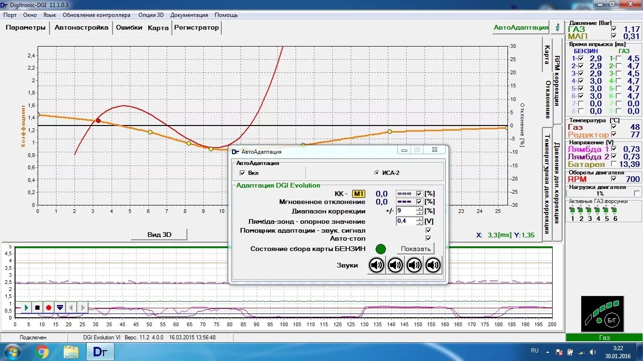Image resolution: width=643 pixels, height=361 pixels.
Task: Start the recorder with the play icon
Action: [x=26, y=307]
